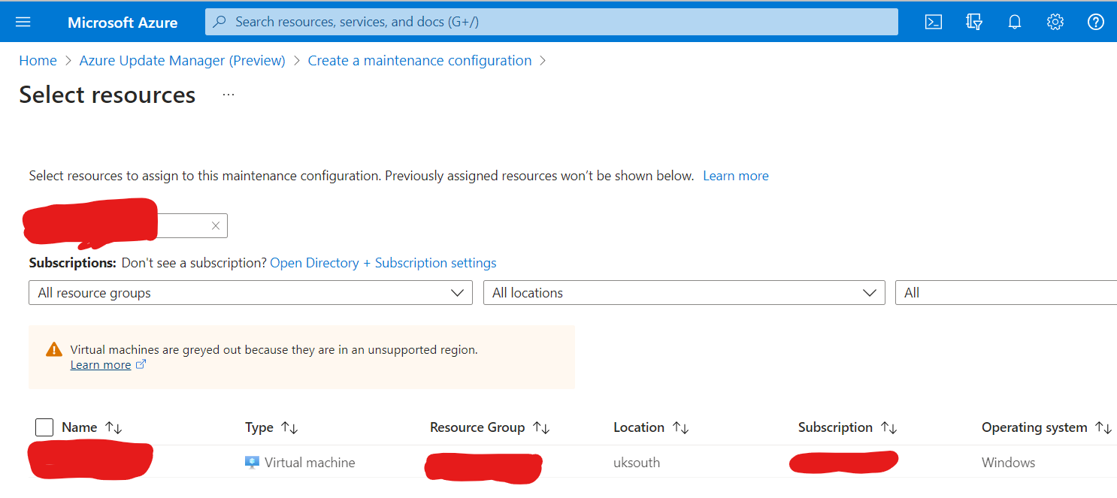Open portal settings with the gear icon
The width and height of the screenshot is (1117, 498).
pyautogui.click(x=1055, y=22)
